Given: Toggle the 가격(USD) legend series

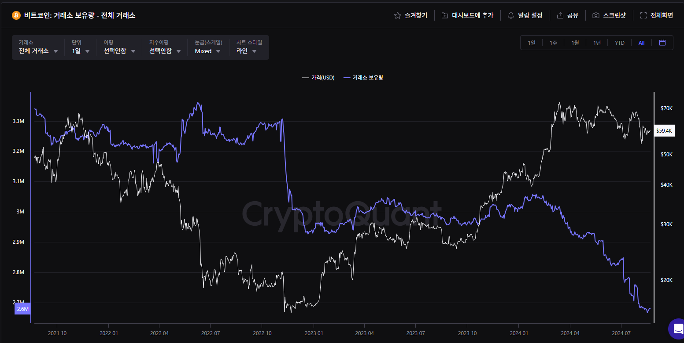Looking at the screenshot, I should [x=318, y=78].
